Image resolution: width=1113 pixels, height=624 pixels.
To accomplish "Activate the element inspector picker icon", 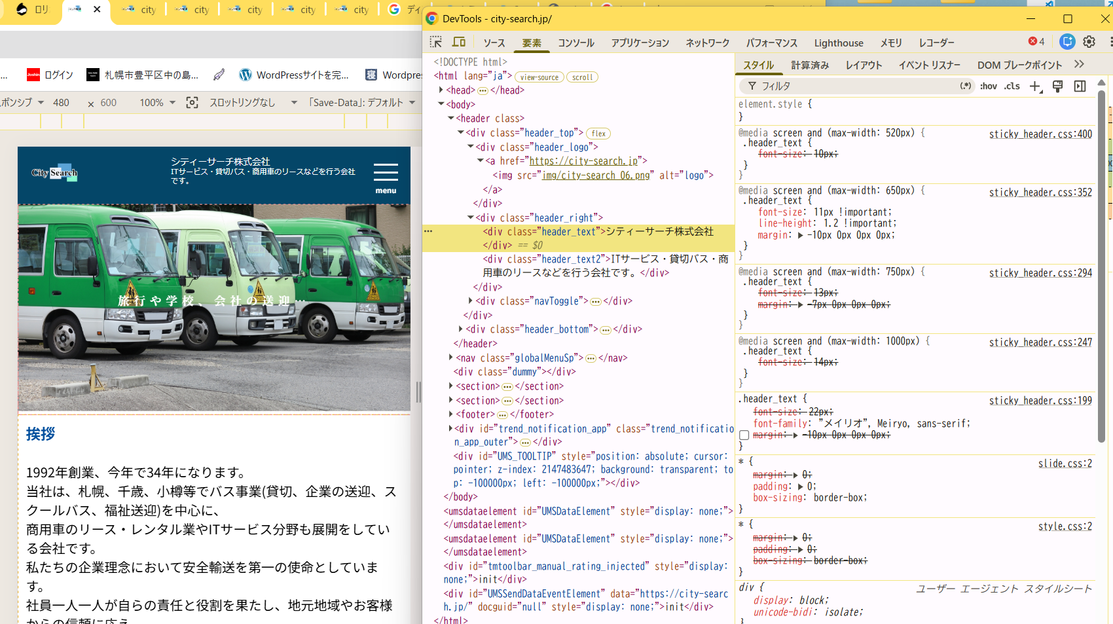I will click(x=435, y=43).
